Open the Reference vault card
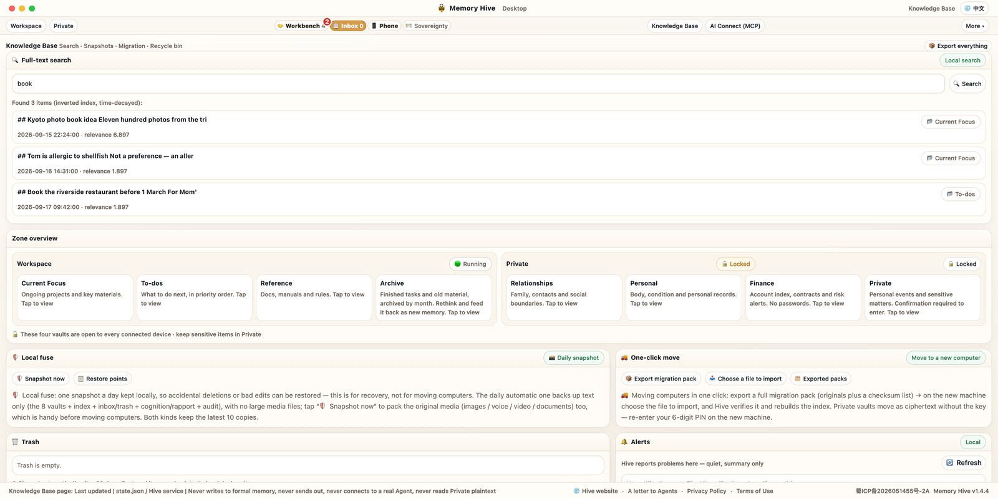Screen dimensions: 998x499 (314, 298)
